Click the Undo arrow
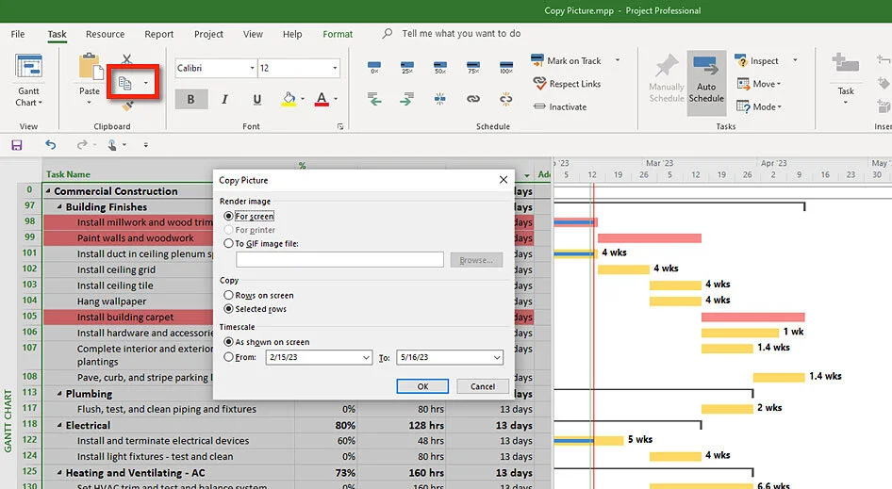The width and height of the screenshot is (892, 489). (51, 145)
